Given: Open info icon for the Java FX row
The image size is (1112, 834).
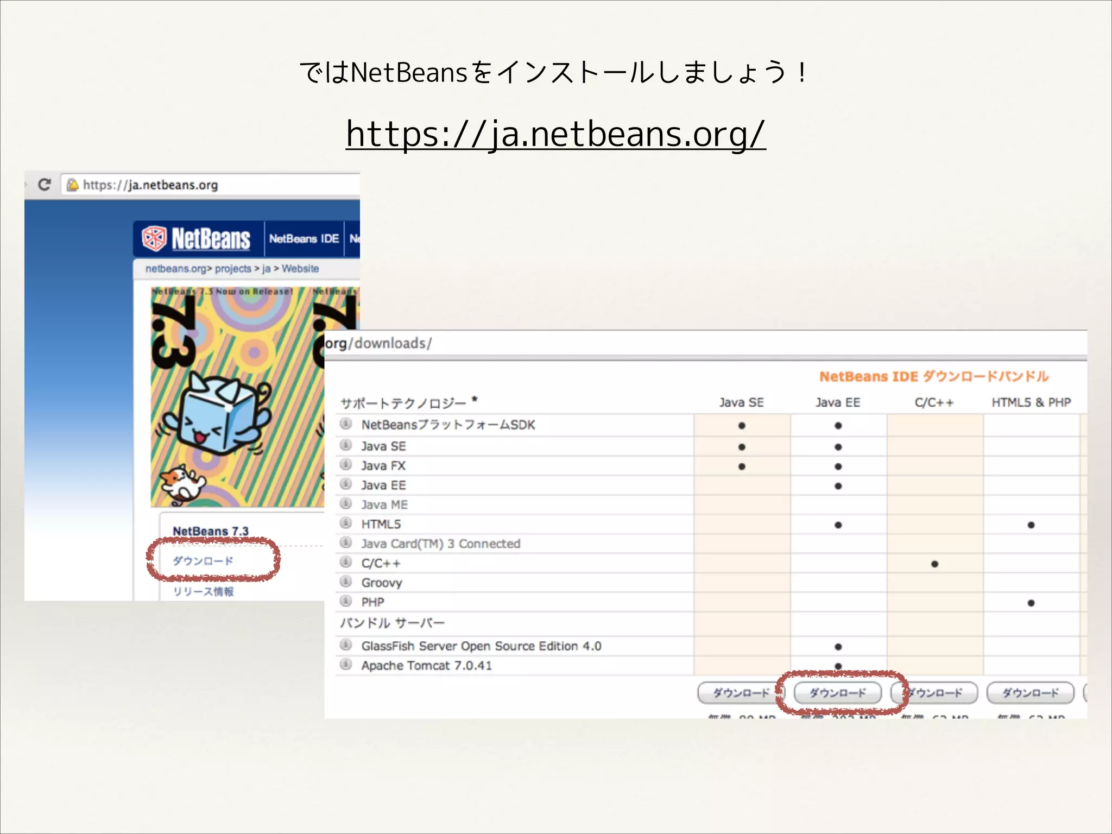Looking at the screenshot, I should tap(346, 465).
